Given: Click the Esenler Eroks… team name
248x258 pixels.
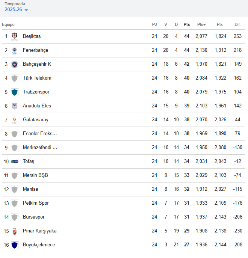Looking at the screenshot, I should tap(40, 134).
